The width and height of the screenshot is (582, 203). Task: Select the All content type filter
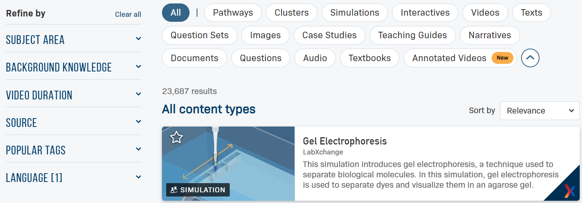coord(176,13)
